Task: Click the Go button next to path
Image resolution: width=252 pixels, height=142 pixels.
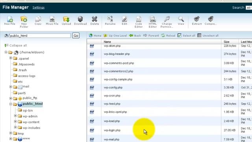Action: 76,35
